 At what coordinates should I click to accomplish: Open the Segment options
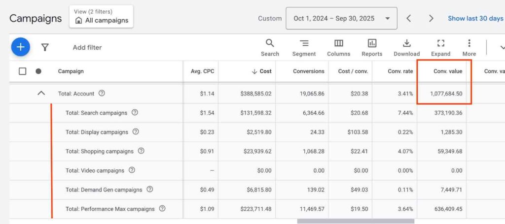point(304,48)
